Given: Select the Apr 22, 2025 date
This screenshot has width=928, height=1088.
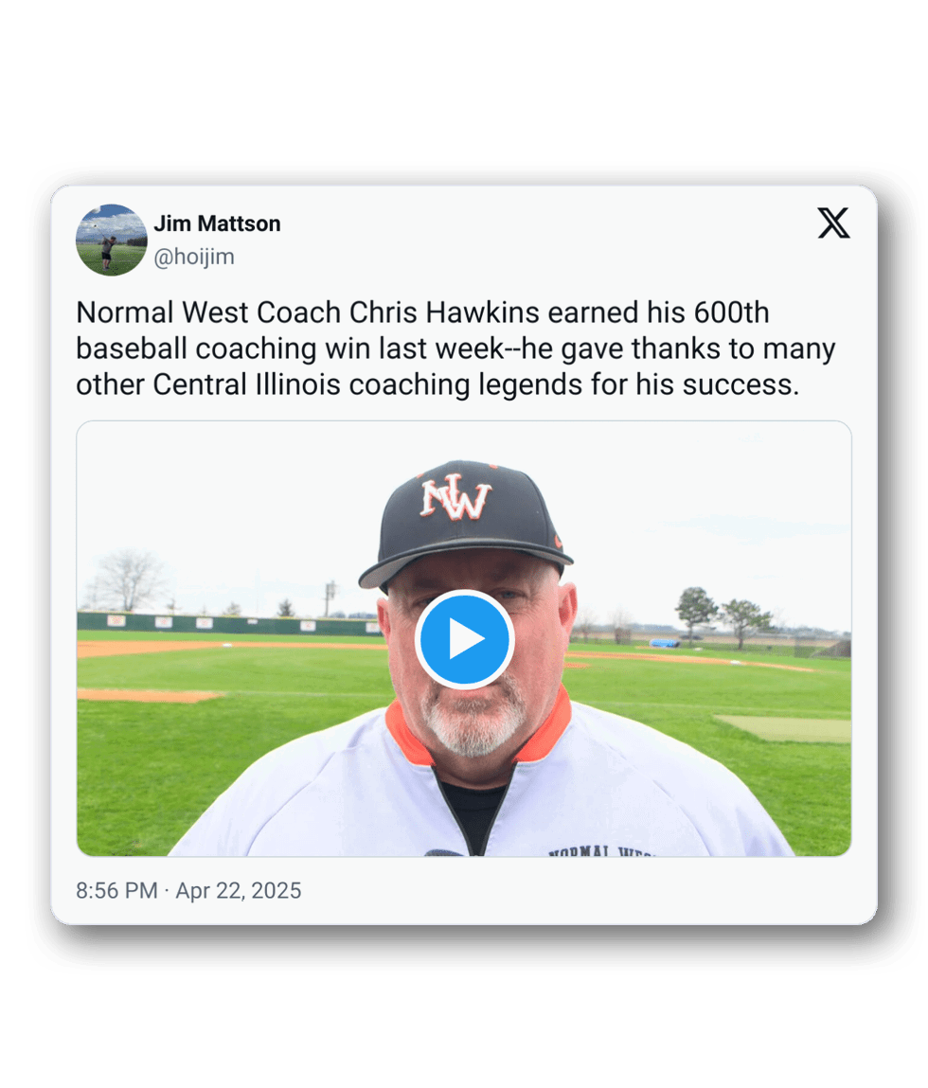Looking at the screenshot, I should (238, 890).
